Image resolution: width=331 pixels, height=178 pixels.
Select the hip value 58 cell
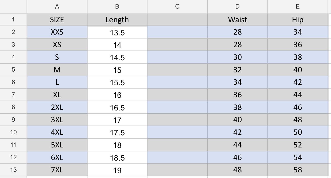(x=298, y=170)
